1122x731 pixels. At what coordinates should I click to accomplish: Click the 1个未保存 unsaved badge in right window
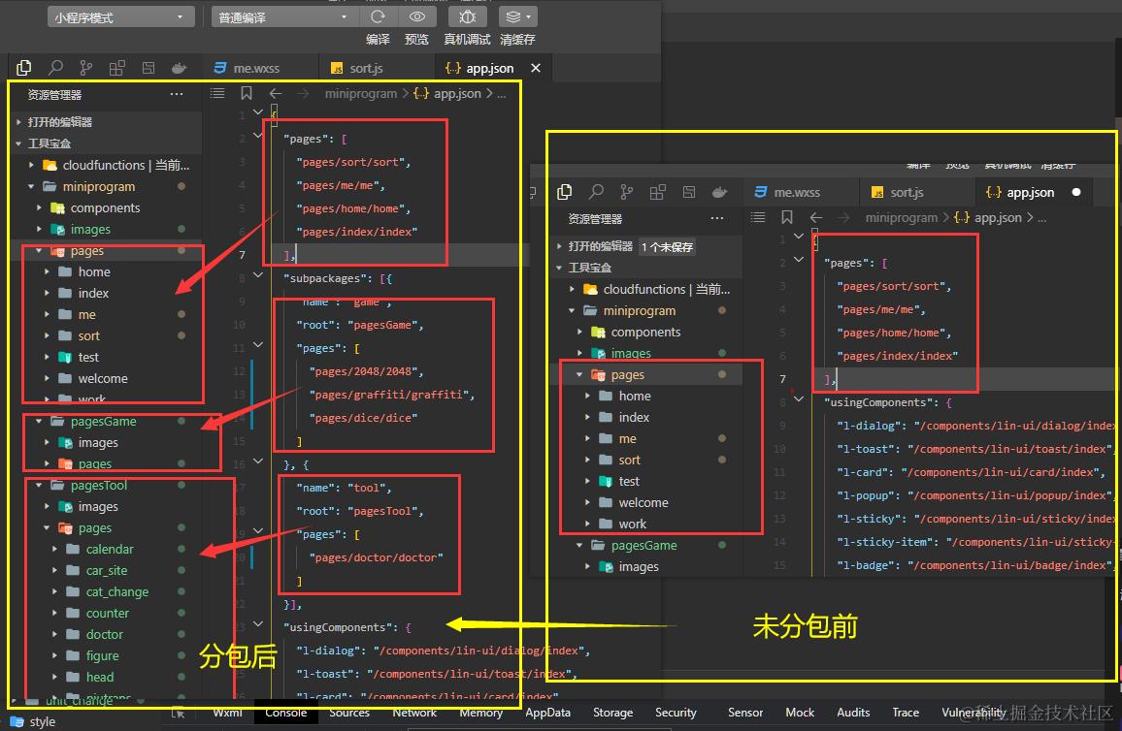(667, 246)
